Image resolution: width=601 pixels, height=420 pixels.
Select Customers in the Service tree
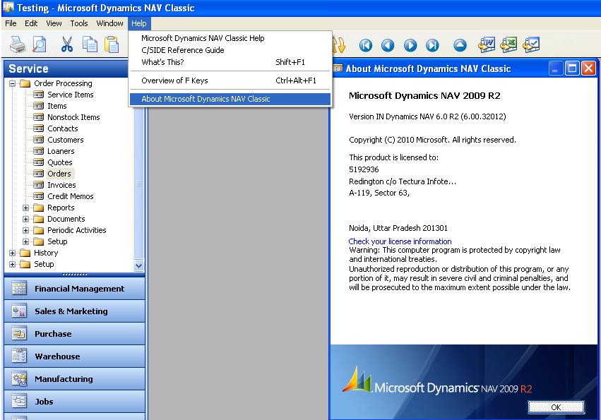pyautogui.click(x=65, y=140)
